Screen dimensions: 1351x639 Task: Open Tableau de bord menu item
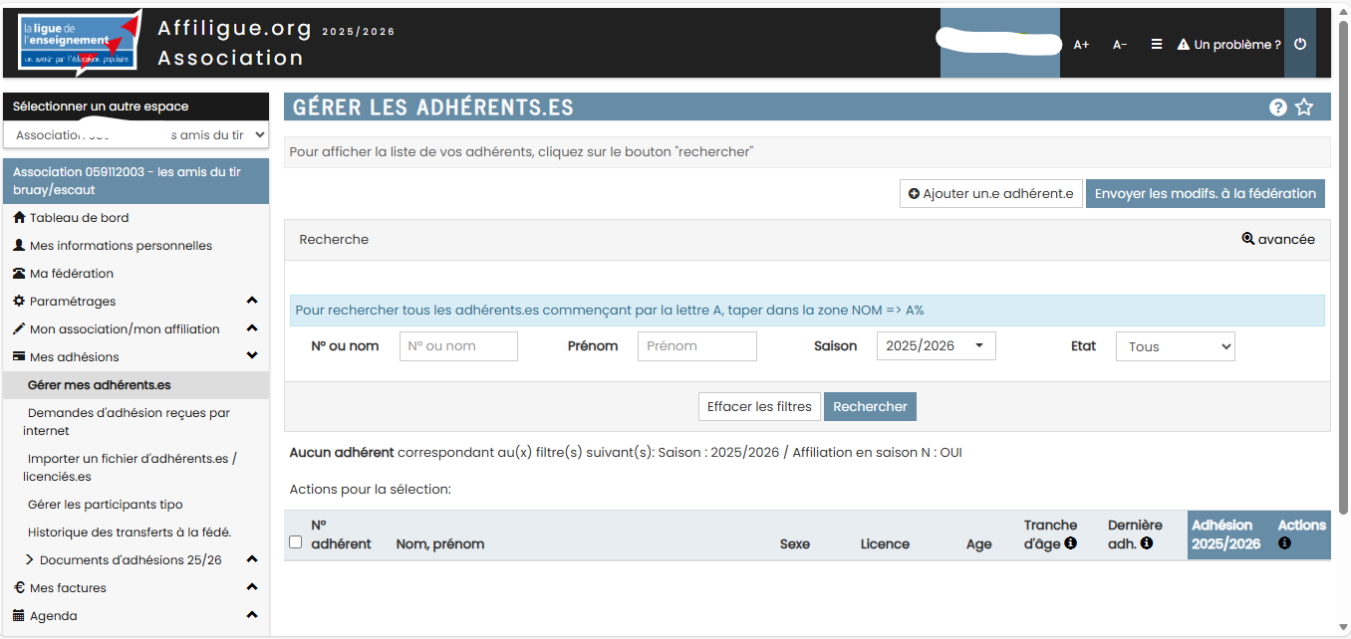coord(79,218)
